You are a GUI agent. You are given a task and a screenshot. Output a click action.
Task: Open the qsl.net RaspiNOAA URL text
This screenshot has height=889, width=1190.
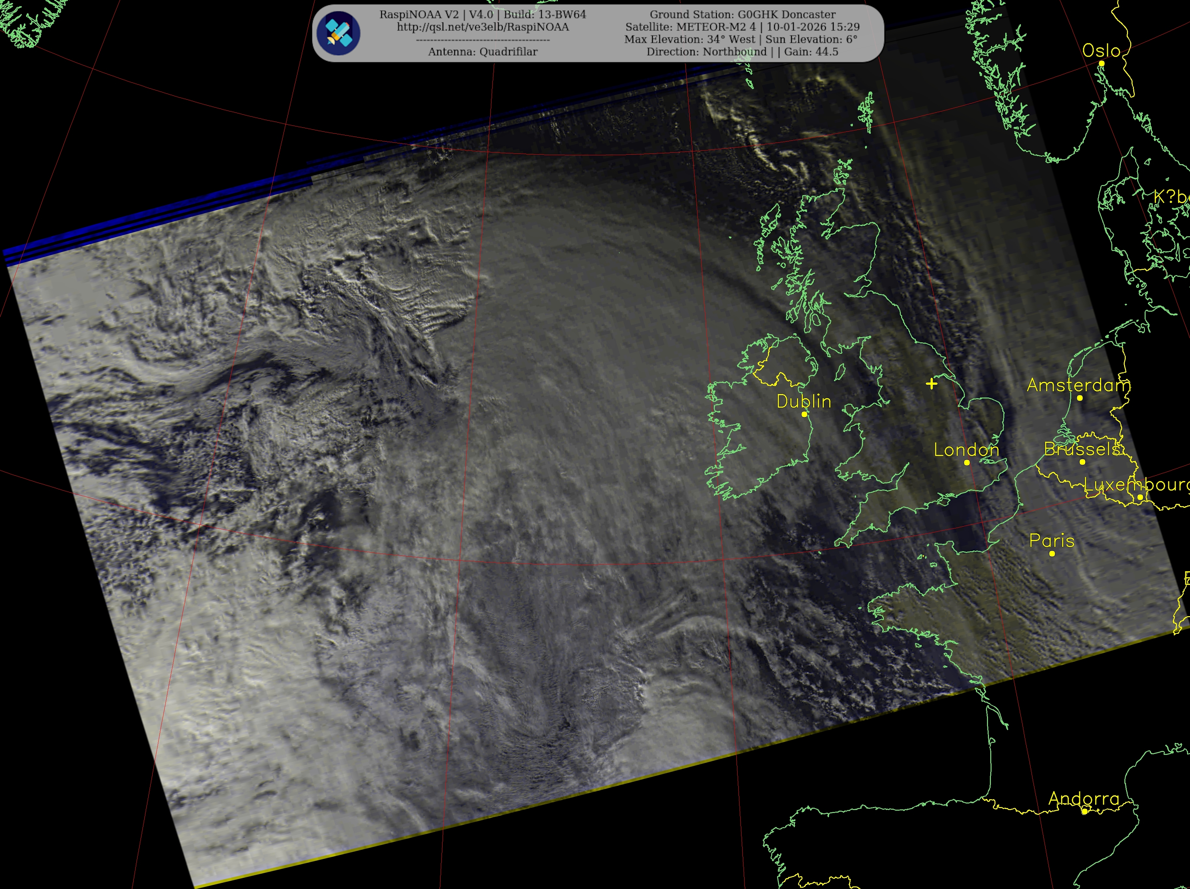(483, 27)
